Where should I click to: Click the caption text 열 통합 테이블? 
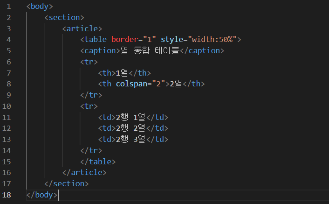(150, 50)
